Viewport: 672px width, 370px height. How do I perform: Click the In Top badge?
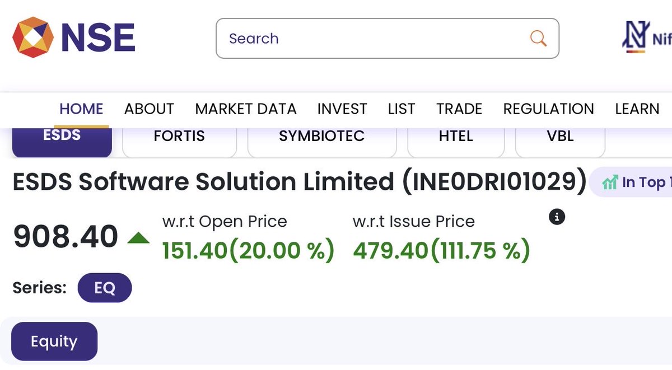632,182
